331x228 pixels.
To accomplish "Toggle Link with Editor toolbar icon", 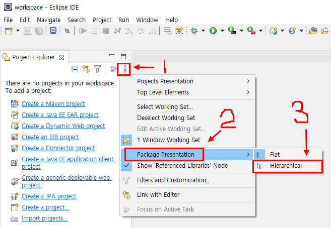I will pyautogui.click(x=86, y=69).
